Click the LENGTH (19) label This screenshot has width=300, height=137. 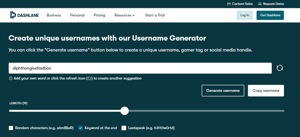tap(18, 103)
